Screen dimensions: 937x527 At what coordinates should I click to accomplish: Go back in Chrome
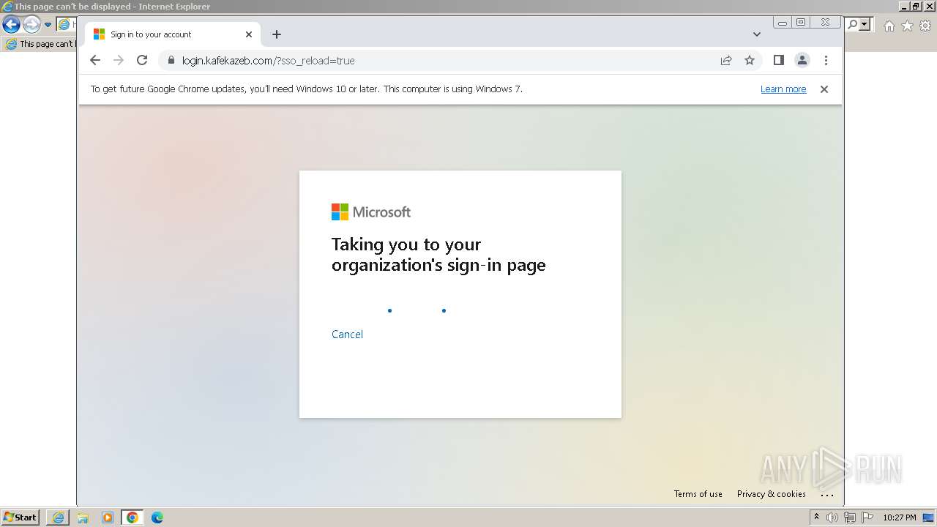[94, 61]
